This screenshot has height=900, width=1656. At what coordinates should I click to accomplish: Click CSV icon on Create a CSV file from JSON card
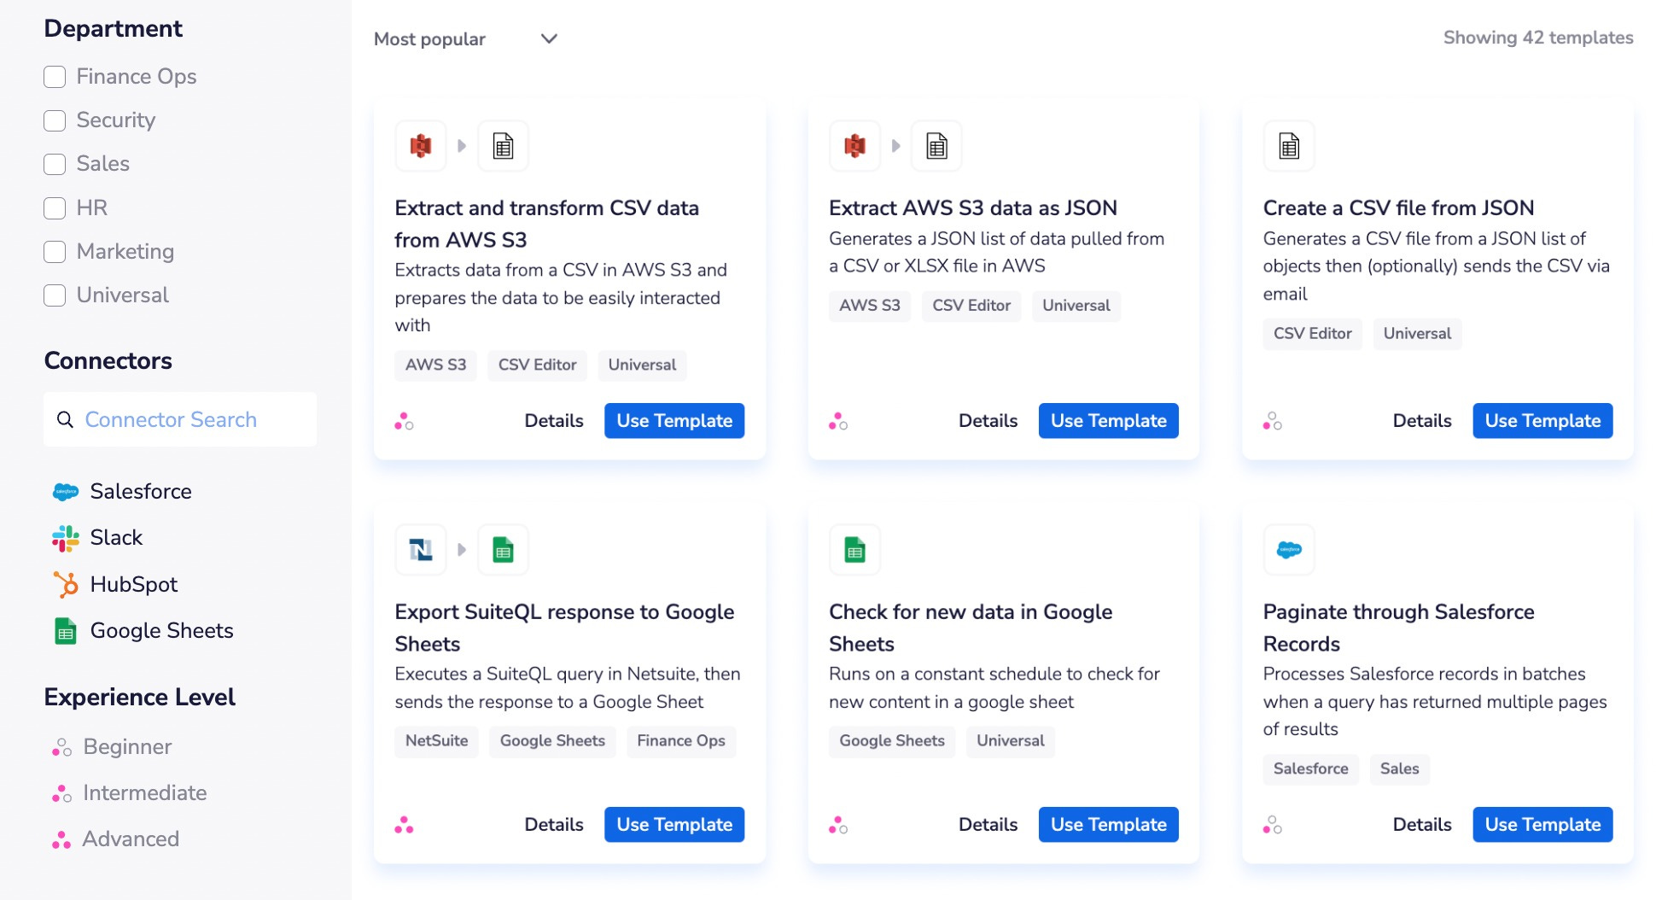point(1289,146)
